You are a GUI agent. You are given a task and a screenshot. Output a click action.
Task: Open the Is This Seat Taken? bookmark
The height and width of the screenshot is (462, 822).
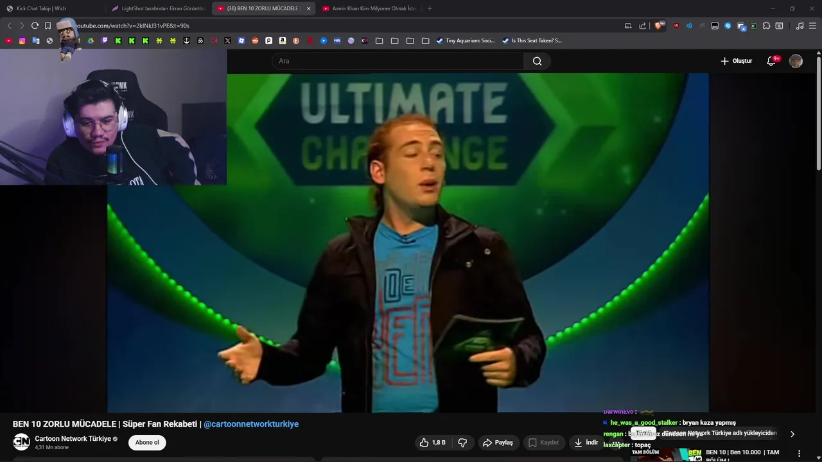532,40
